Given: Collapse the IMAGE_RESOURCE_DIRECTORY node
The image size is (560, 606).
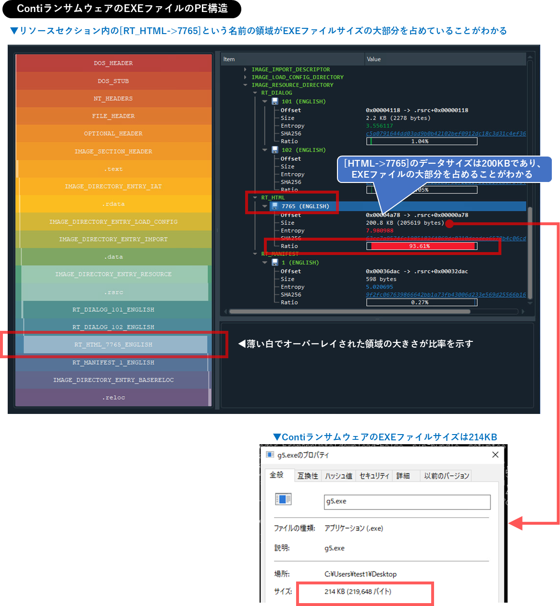Looking at the screenshot, I should 246,85.
